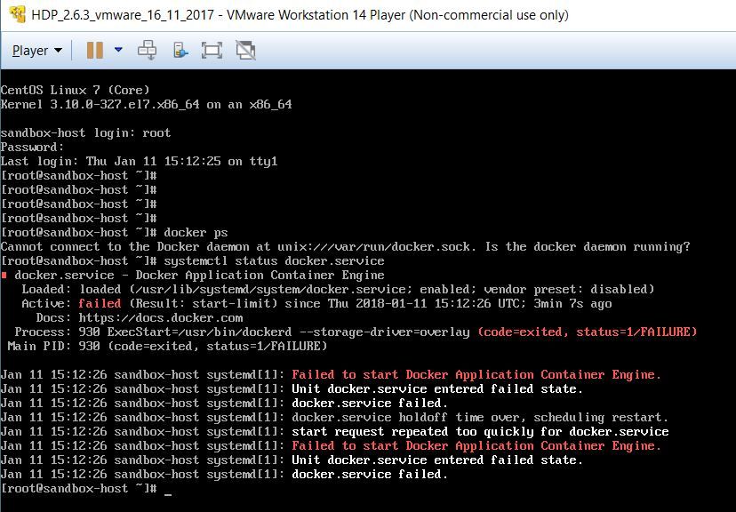Open the power options dropdown beside Suspend
The width and height of the screenshot is (736, 512).
coord(117,50)
